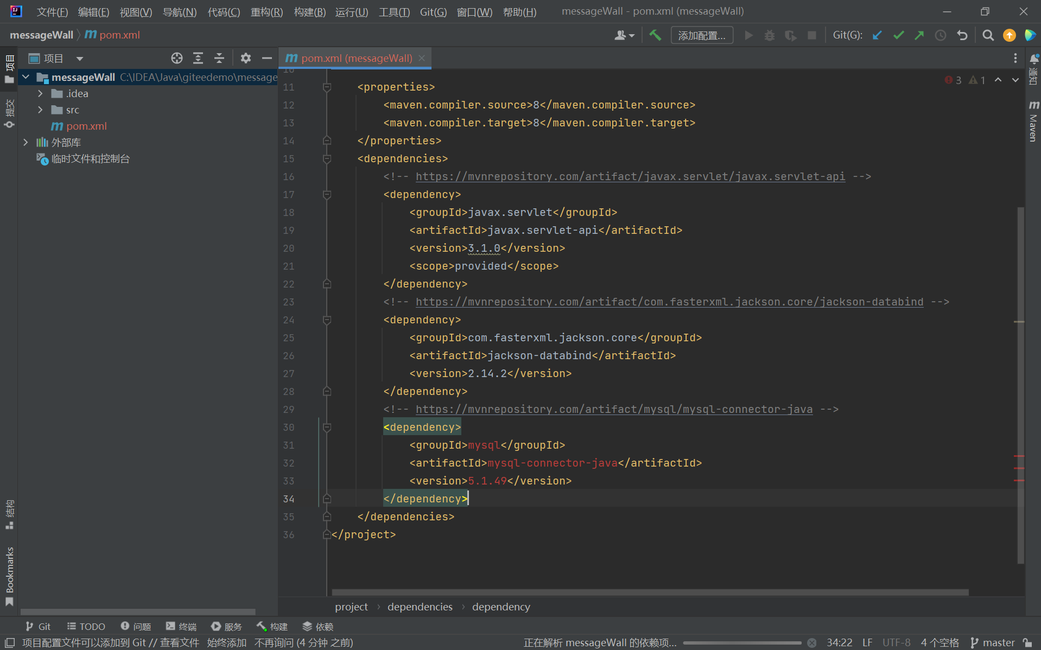Click the dependencies breadcrumb
This screenshot has width=1041, height=650.
(420, 607)
